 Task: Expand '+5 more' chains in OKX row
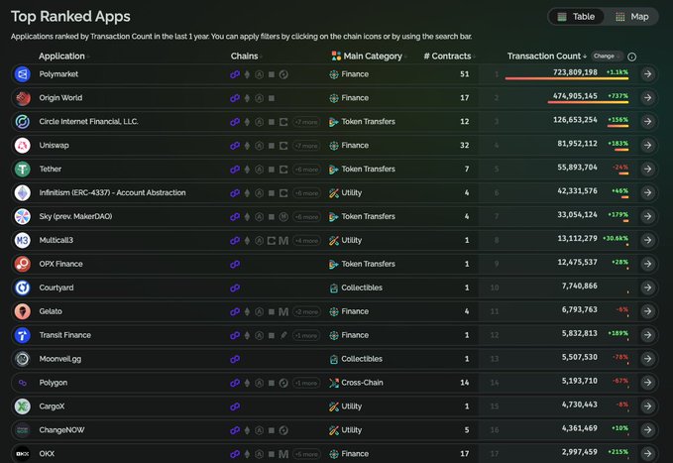306,454
